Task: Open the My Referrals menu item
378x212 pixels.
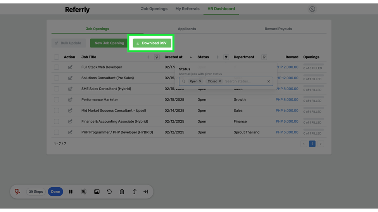Action: point(187,9)
